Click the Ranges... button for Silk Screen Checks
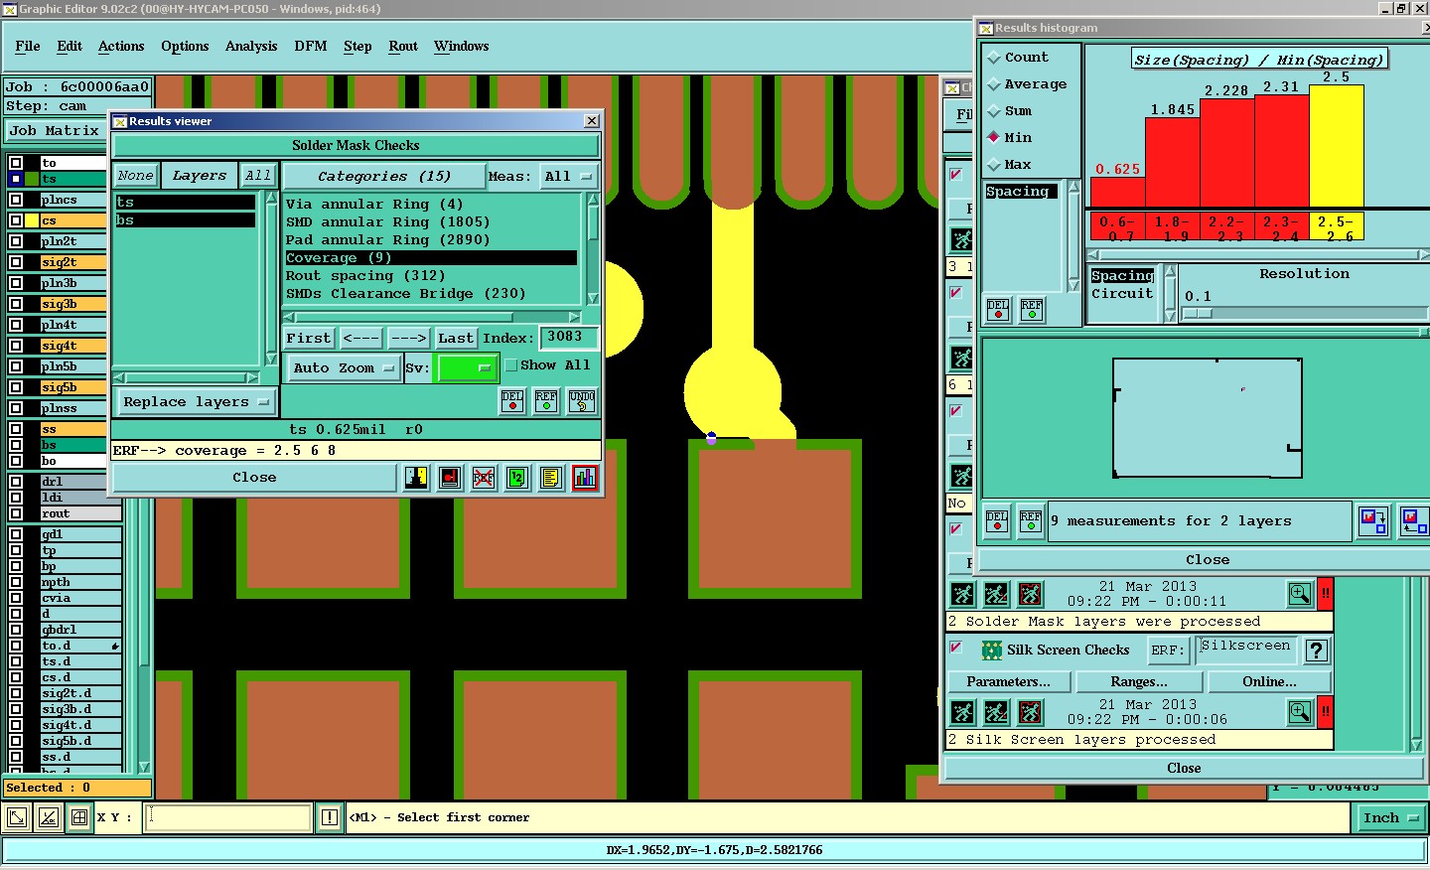The image size is (1430, 870). [x=1139, y=681]
